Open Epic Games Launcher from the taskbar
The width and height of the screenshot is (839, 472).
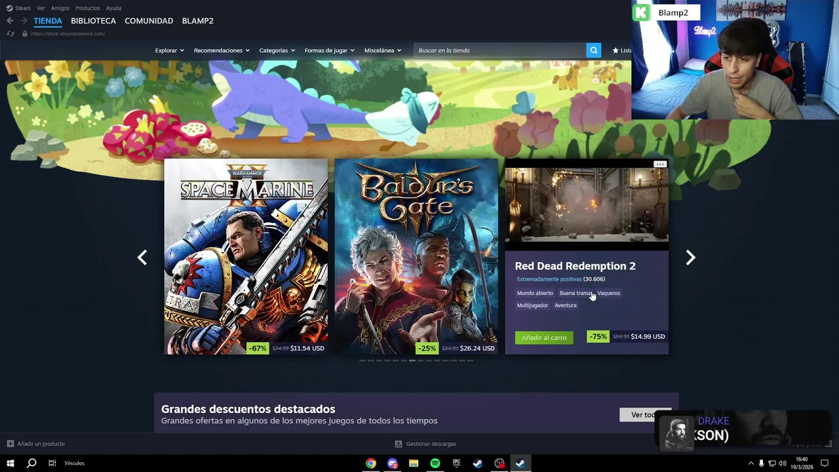pyautogui.click(x=456, y=463)
